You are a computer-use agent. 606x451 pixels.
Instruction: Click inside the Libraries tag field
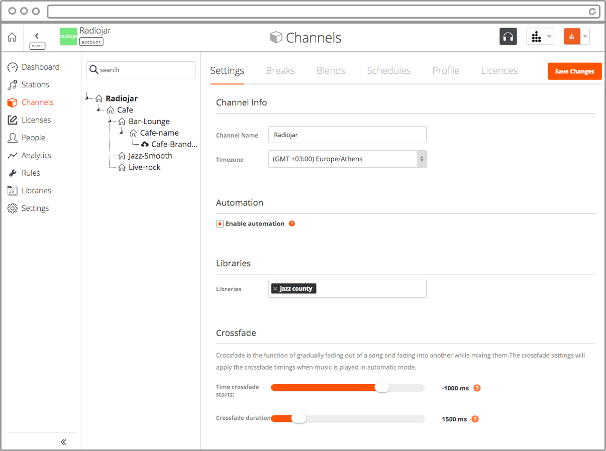coord(347,289)
